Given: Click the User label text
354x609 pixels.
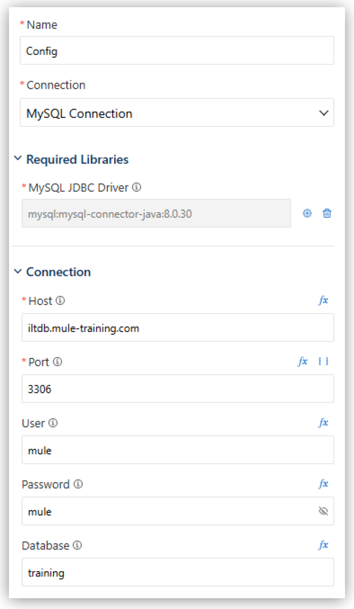Looking at the screenshot, I should [x=33, y=423].
